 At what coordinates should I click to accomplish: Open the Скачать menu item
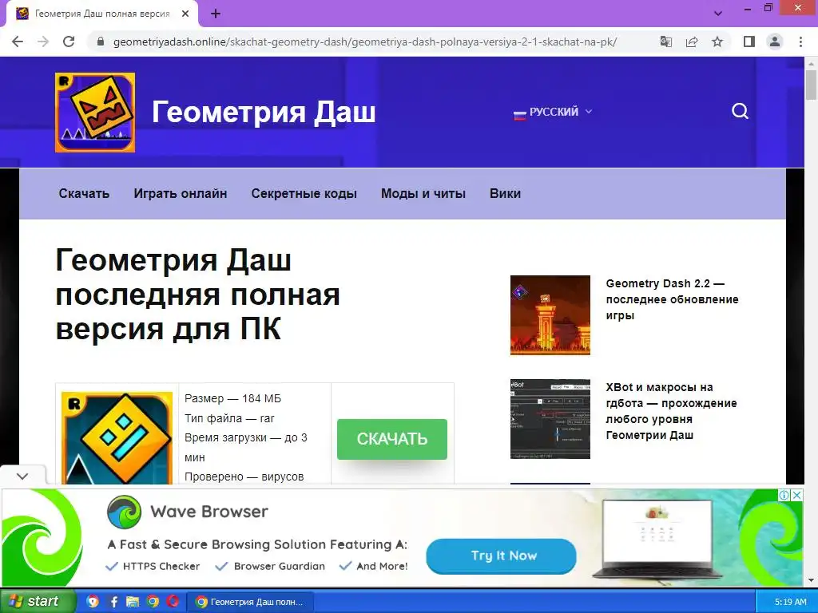84,193
